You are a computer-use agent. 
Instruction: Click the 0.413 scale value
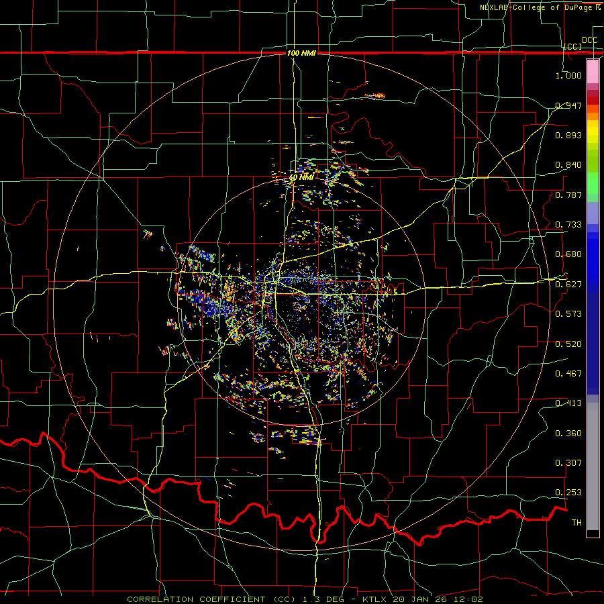[568, 403]
